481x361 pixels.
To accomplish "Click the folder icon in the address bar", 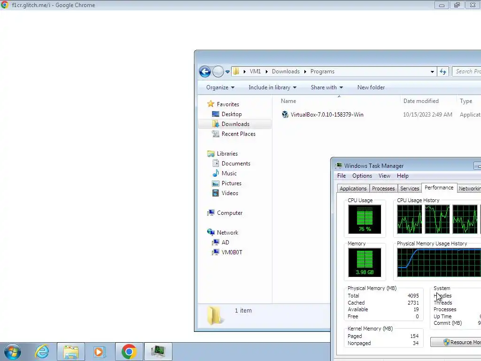I will [236, 71].
